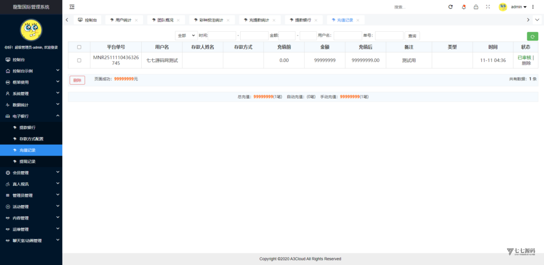Expand 活动管理 sidebar menu
544x265 pixels.
point(31,207)
